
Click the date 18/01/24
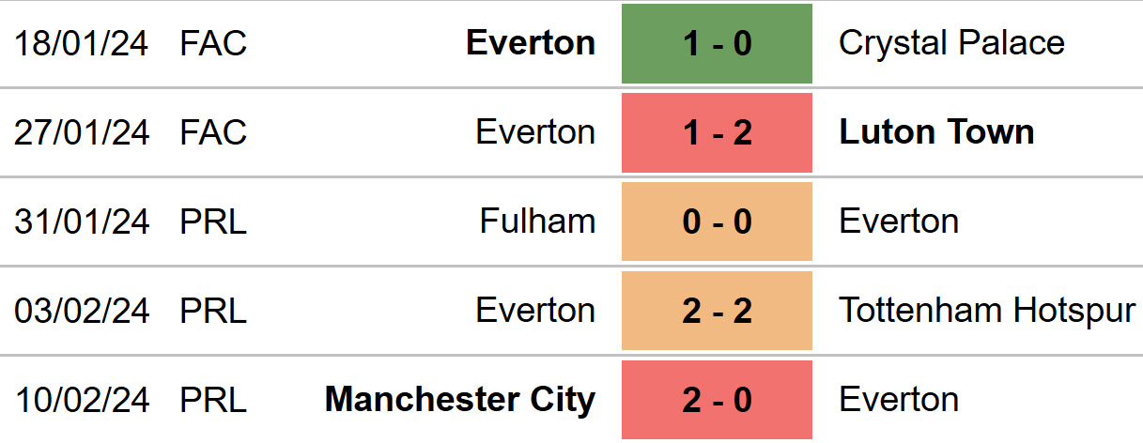[82, 43]
